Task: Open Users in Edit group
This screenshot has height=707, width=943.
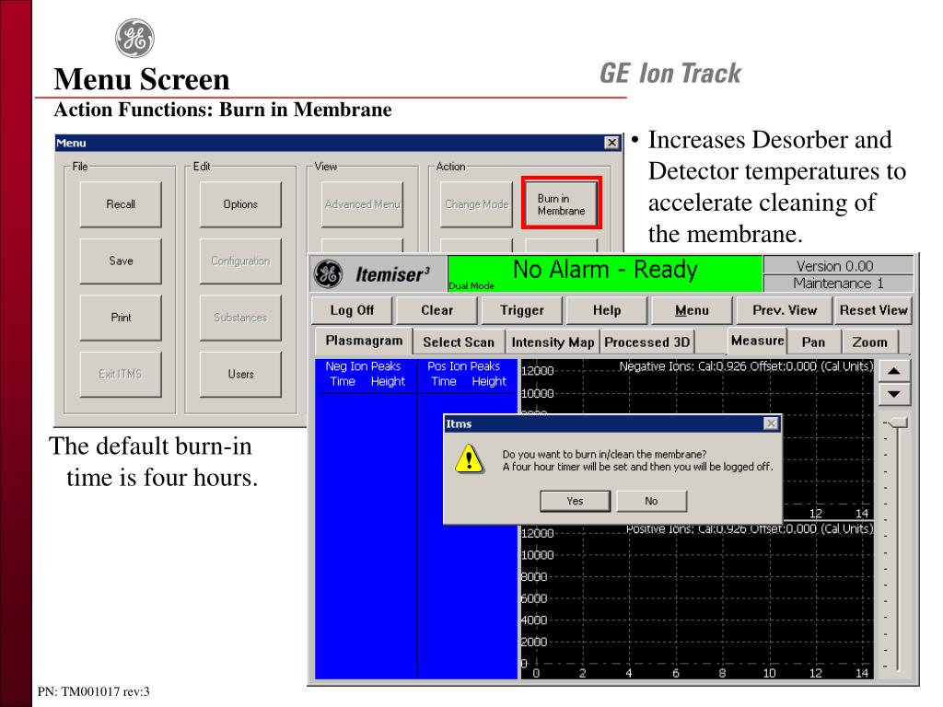Action: click(240, 374)
